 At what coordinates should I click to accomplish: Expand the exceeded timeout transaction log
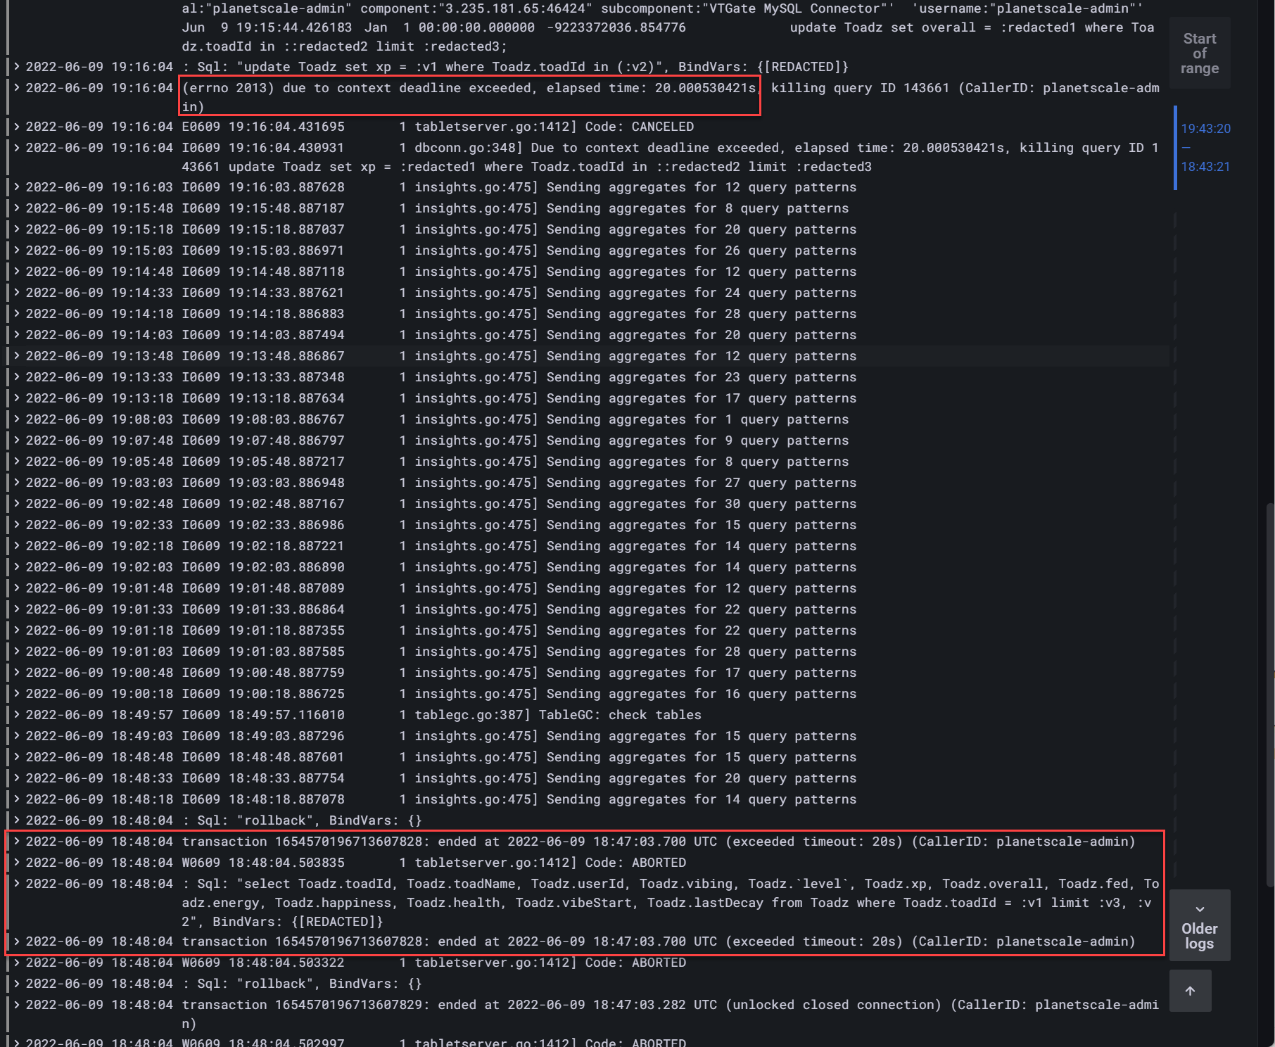15,841
